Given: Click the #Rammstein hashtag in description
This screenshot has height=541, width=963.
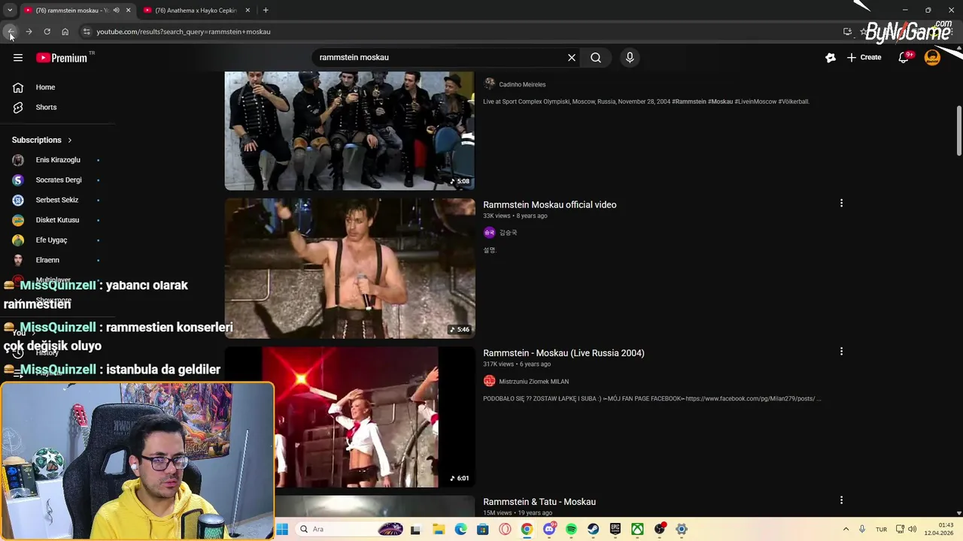Looking at the screenshot, I should 689,101.
